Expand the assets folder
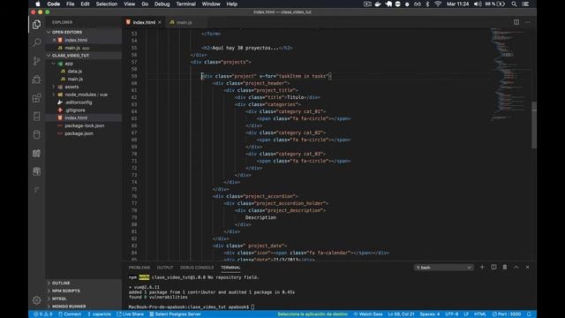Screen dimensions: 565x318 point(72,87)
